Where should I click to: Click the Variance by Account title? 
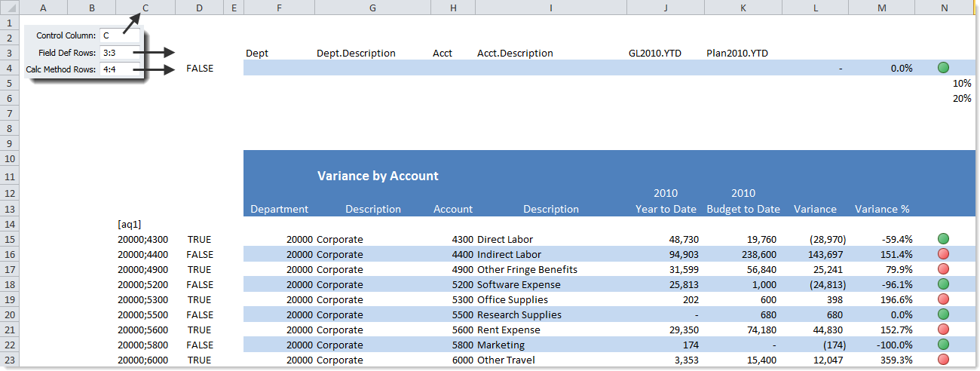tap(378, 176)
